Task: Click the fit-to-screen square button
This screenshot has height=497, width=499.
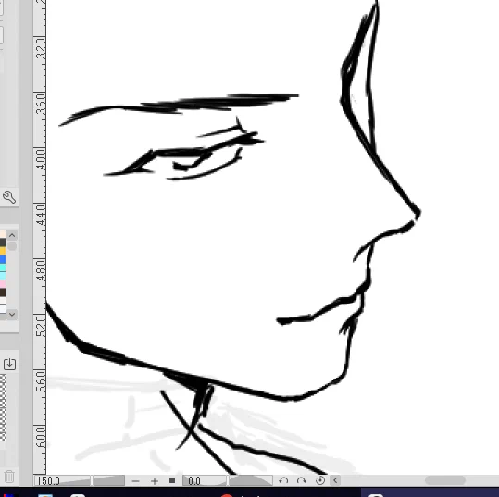Action: [x=172, y=480]
